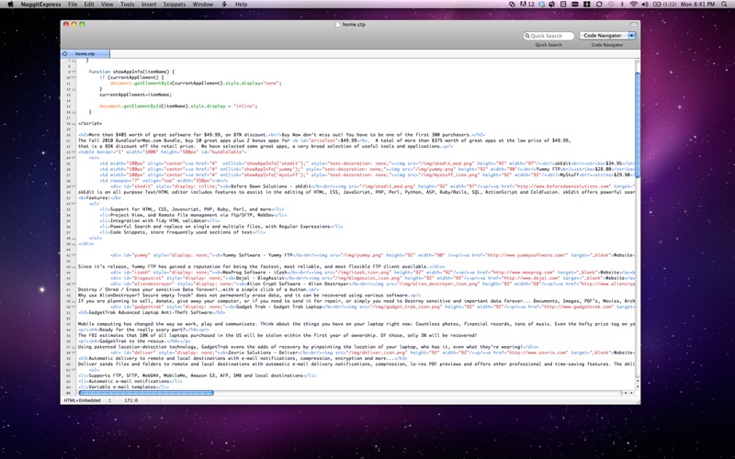Close the home.ctp tab
The image size is (735, 459).
pyautogui.click(x=64, y=54)
